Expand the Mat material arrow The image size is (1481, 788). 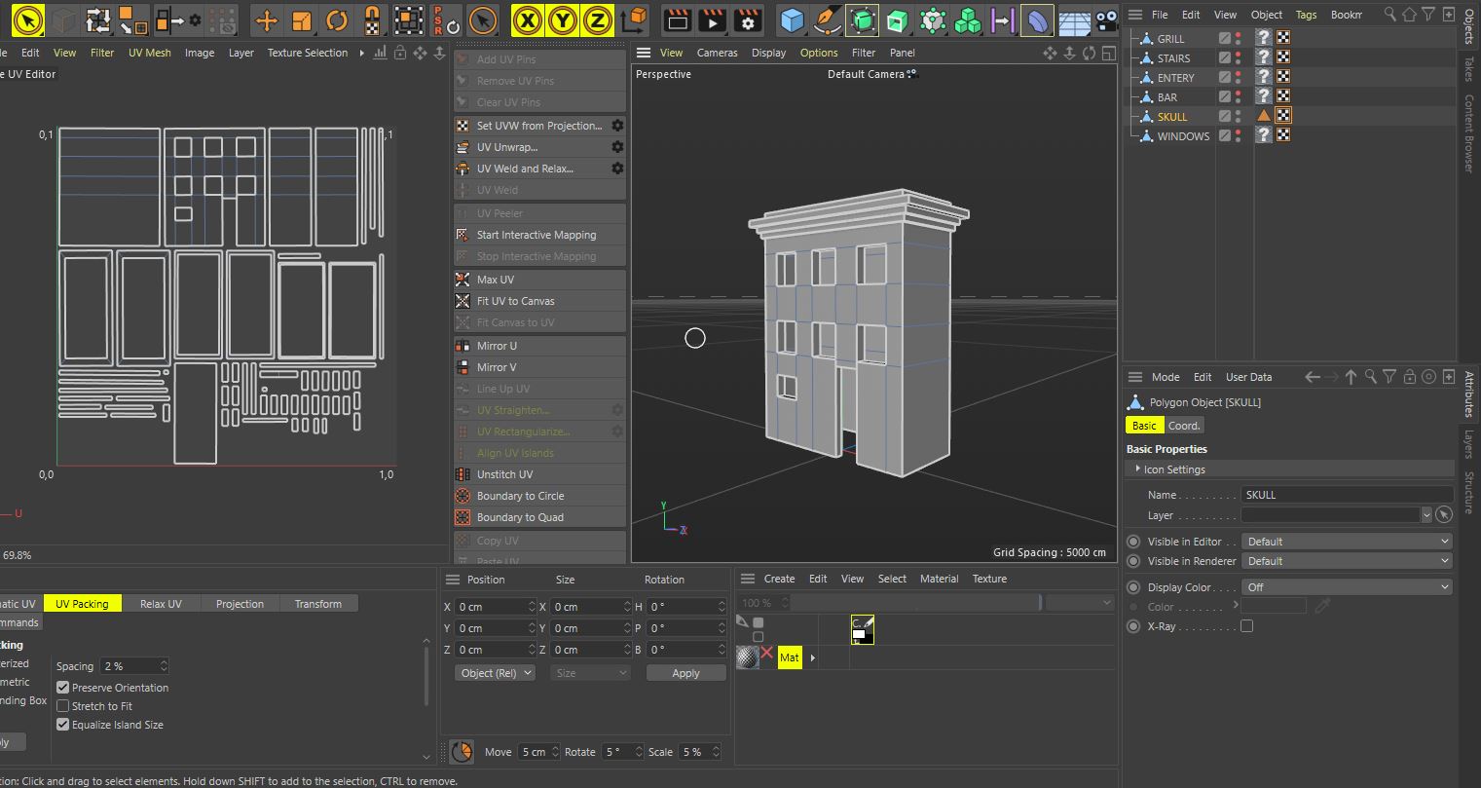tap(813, 658)
